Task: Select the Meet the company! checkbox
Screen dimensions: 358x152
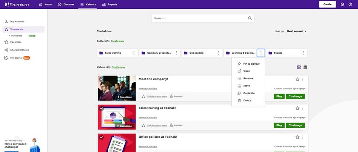Action: (101, 79)
